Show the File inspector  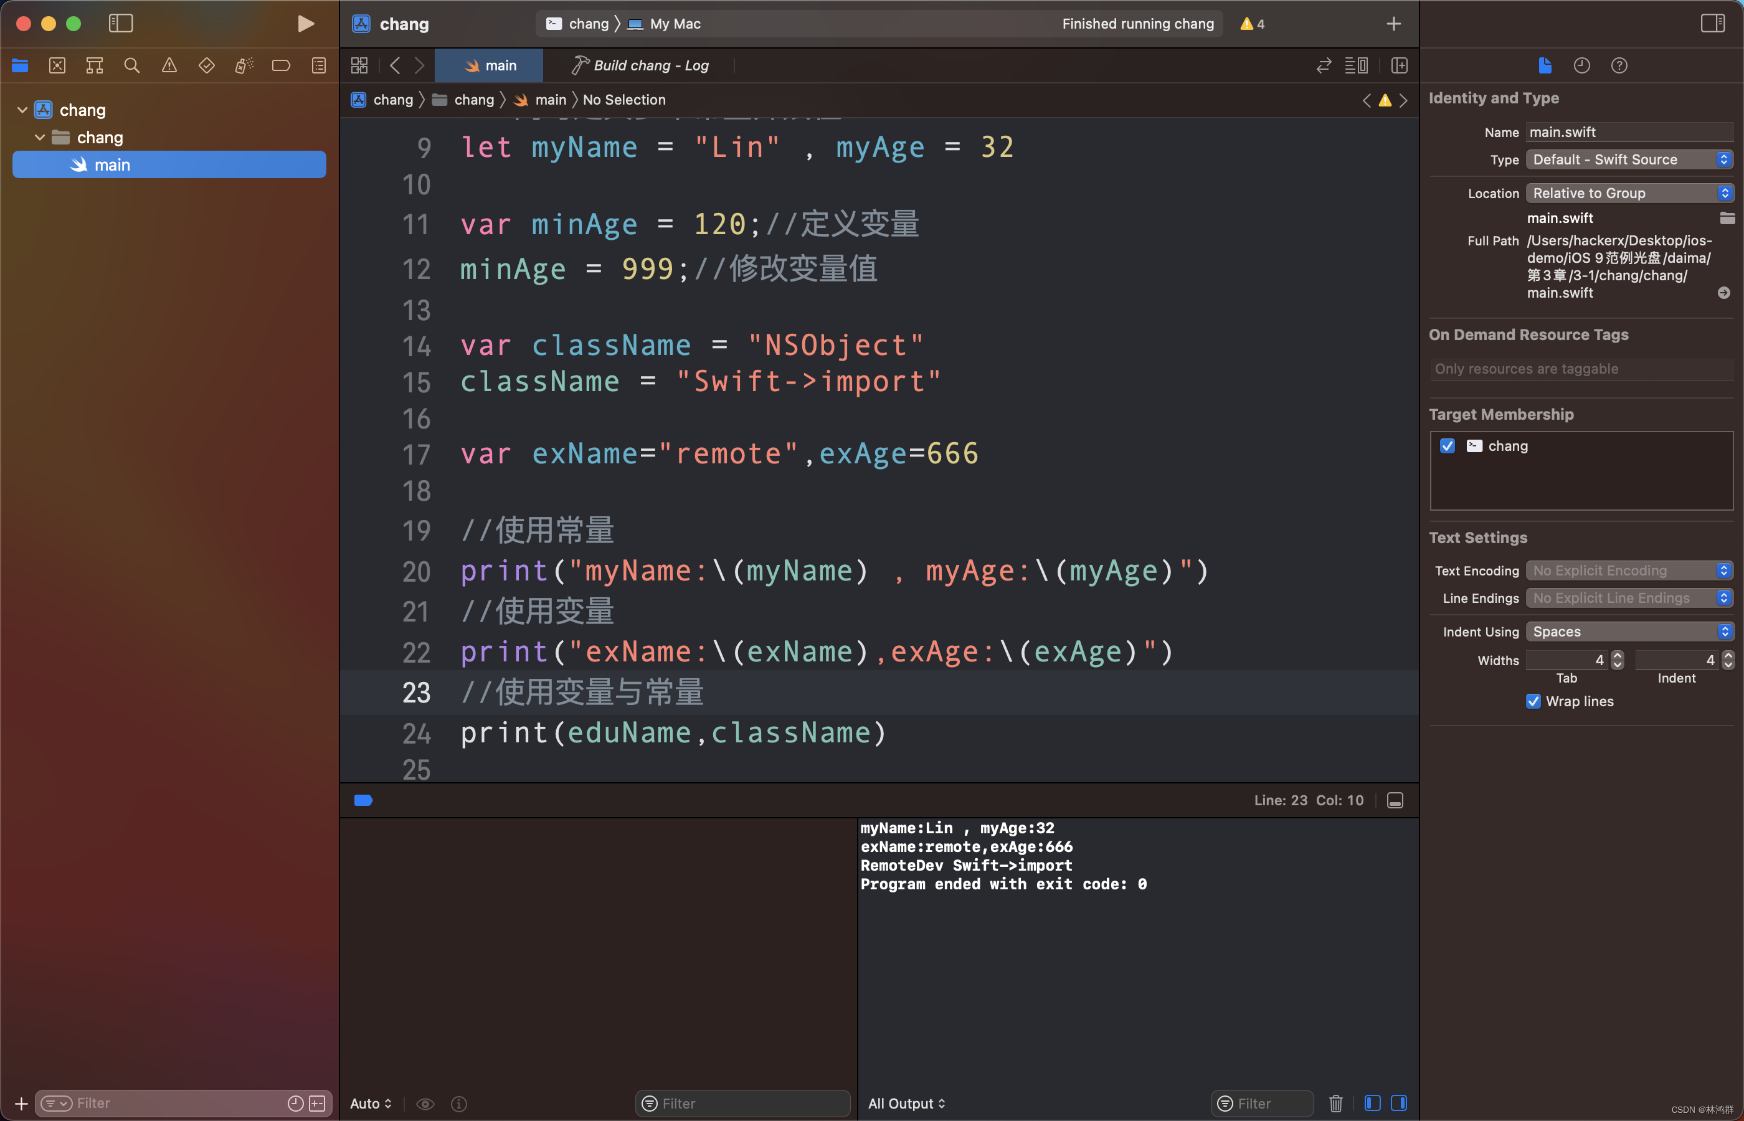pyautogui.click(x=1545, y=65)
